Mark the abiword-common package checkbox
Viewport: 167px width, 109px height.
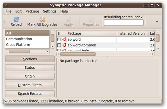(59, 45)
